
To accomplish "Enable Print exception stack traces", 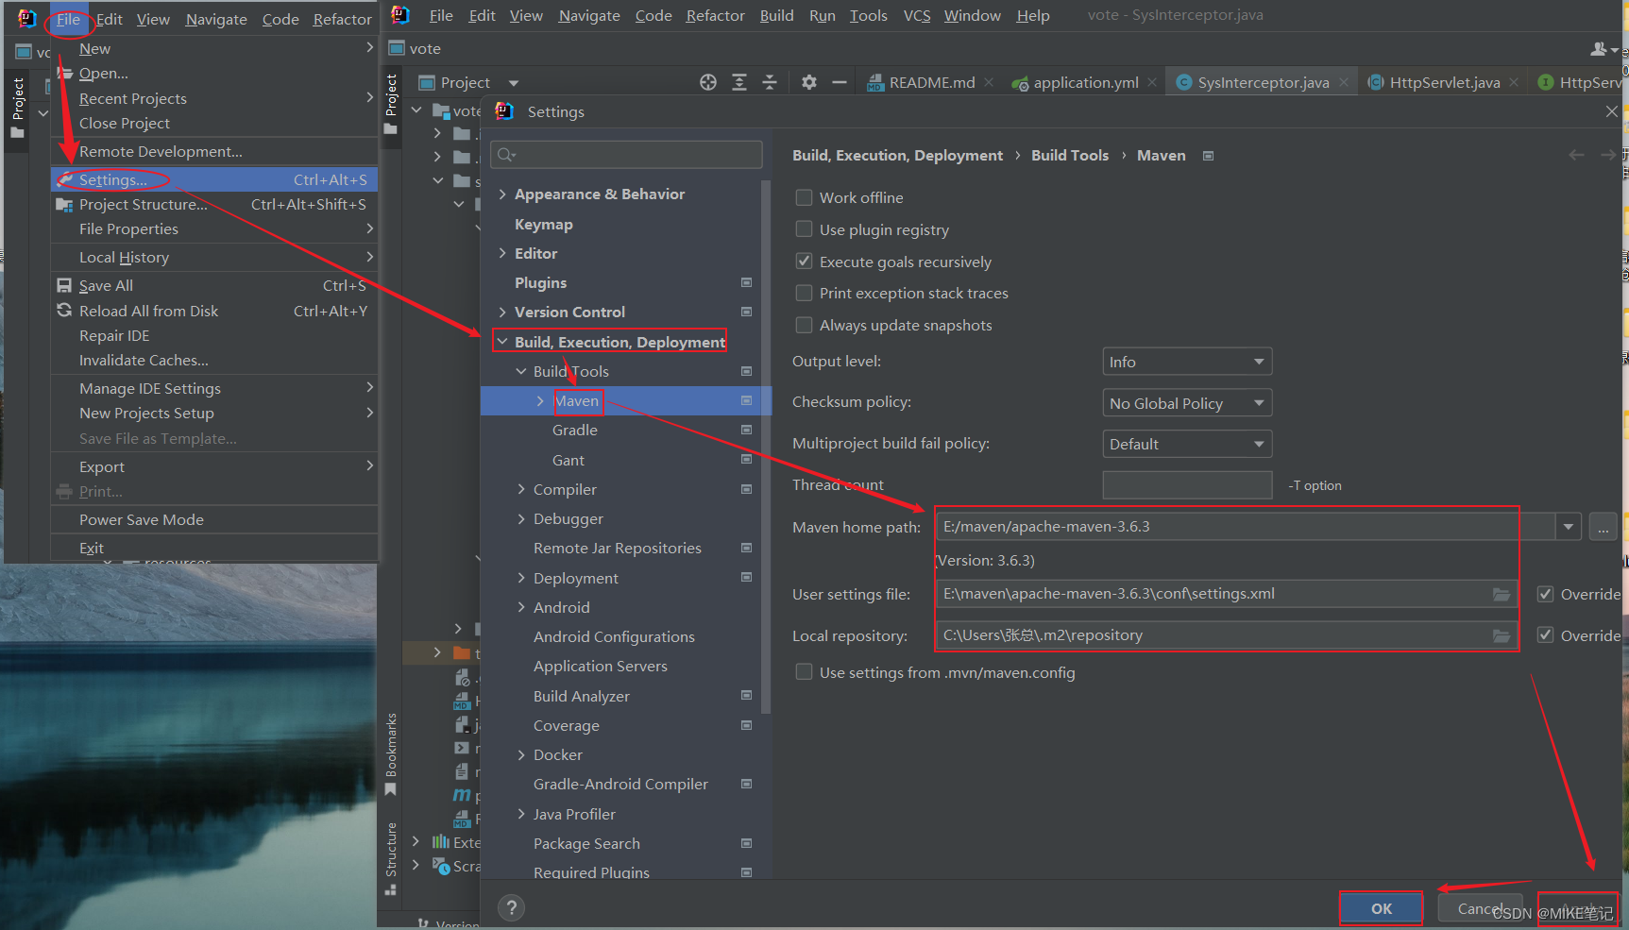I will [804, 293].
